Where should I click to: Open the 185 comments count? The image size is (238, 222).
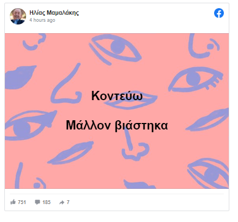tap(46, 202)
